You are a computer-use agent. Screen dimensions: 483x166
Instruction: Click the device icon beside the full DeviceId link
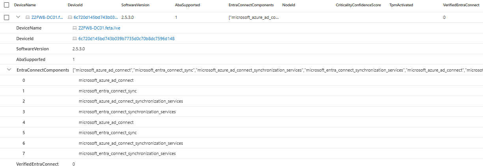(x=75, y=39)
